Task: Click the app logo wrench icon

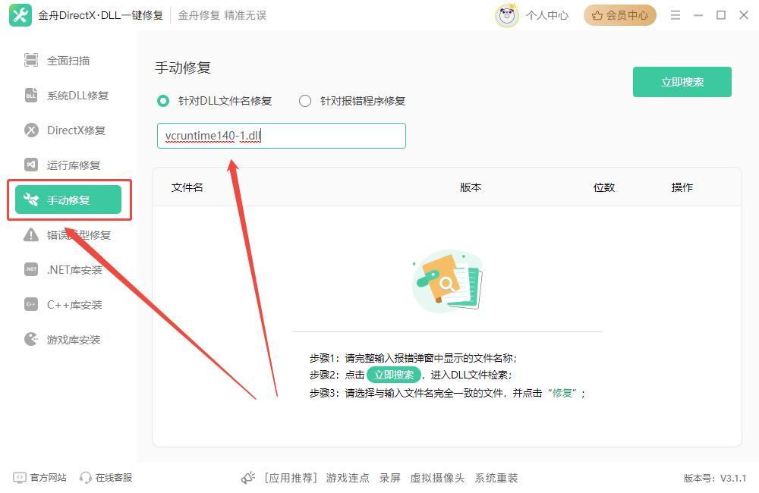Action: click(20, 15)
